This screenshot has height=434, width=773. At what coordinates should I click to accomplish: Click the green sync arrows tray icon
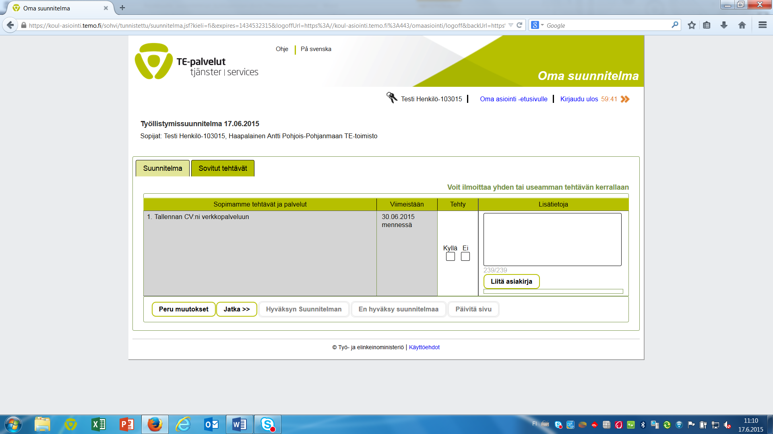667,425
